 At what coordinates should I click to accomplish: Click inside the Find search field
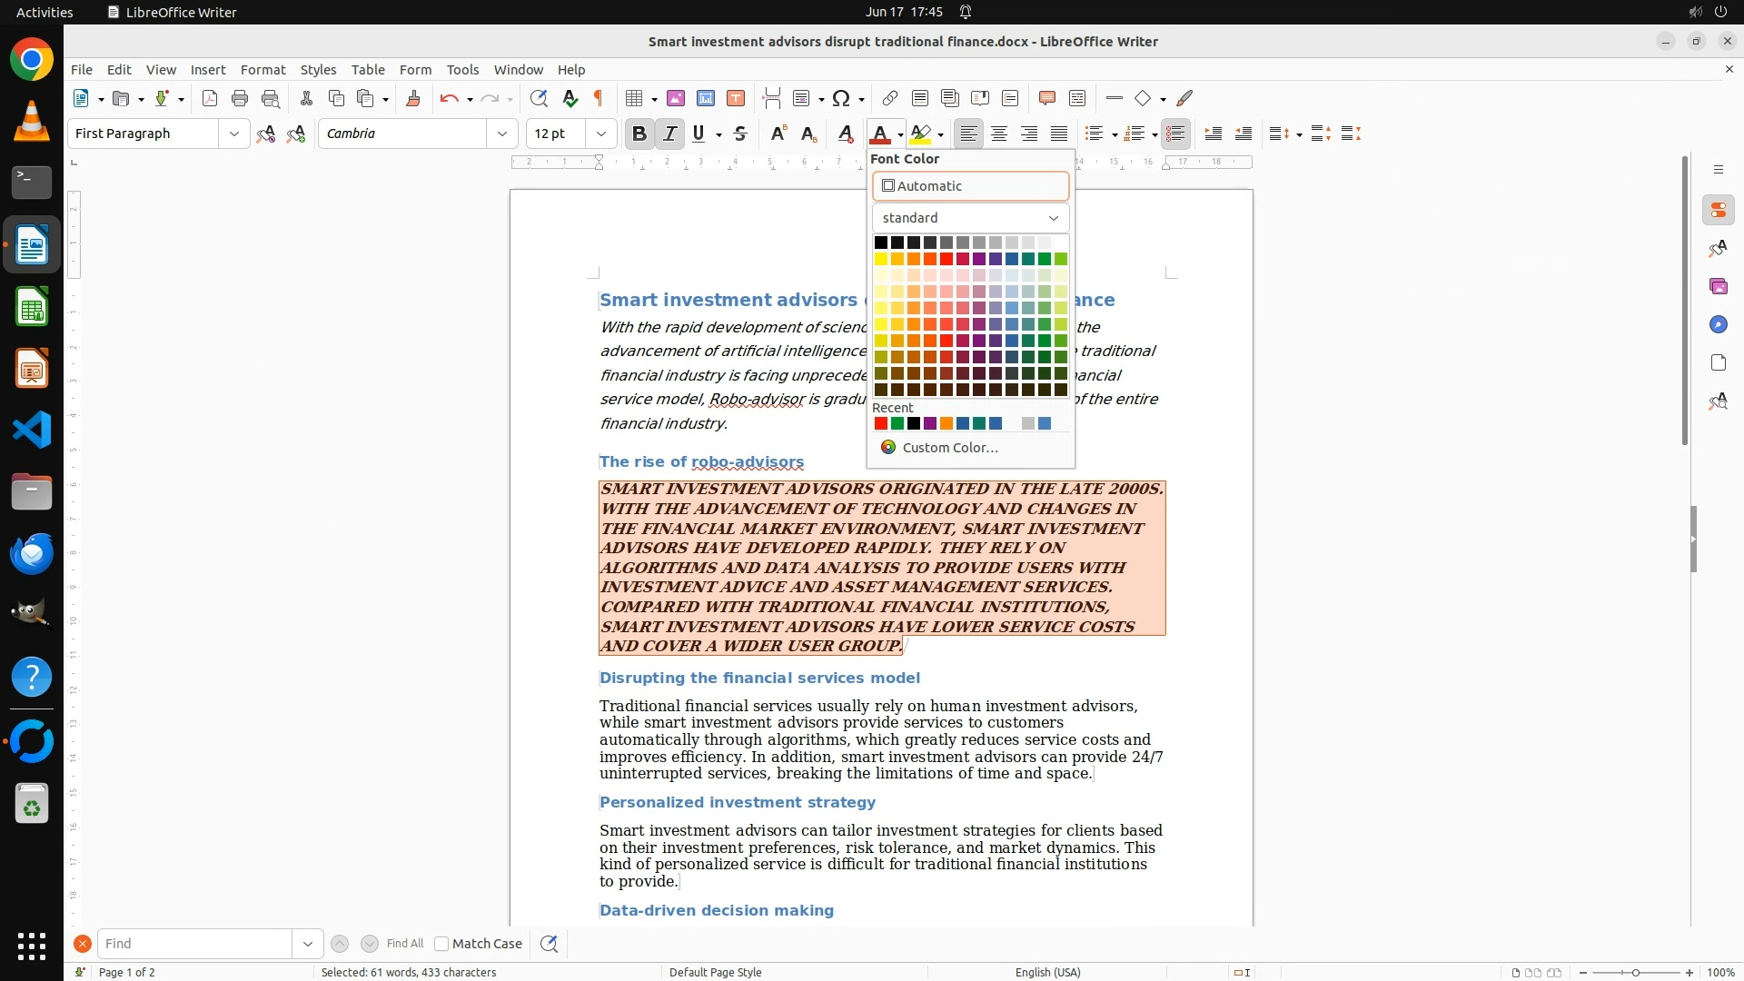tap(195, 944)
